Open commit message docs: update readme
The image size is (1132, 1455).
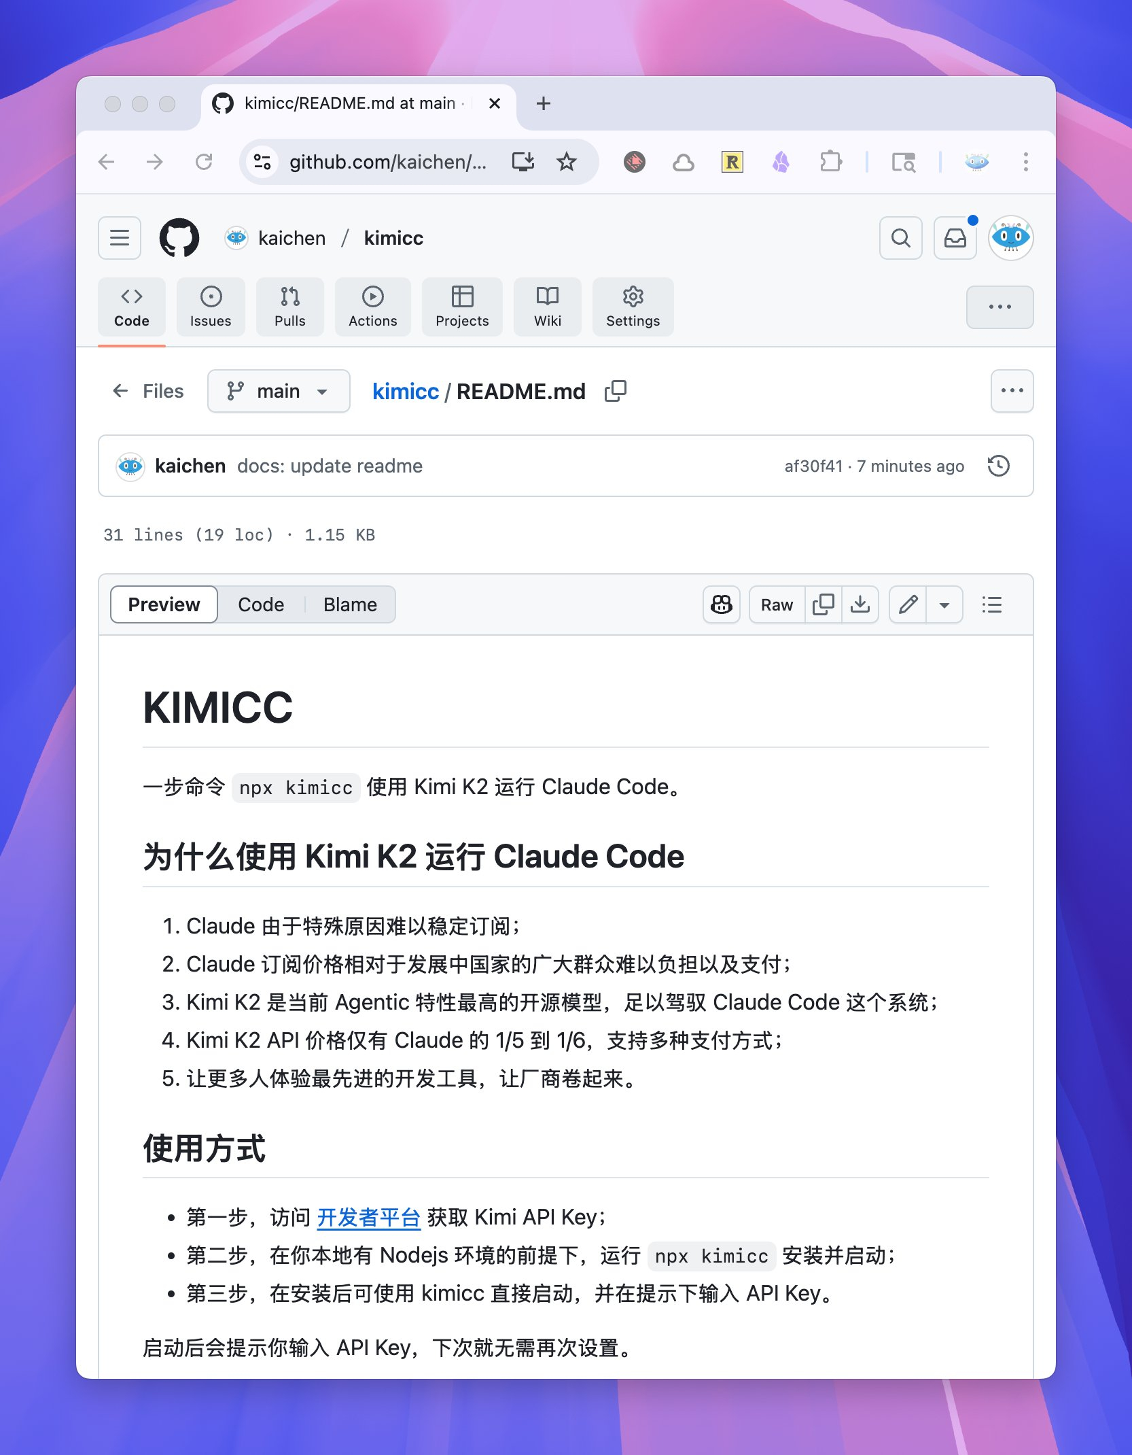point(330,466)
